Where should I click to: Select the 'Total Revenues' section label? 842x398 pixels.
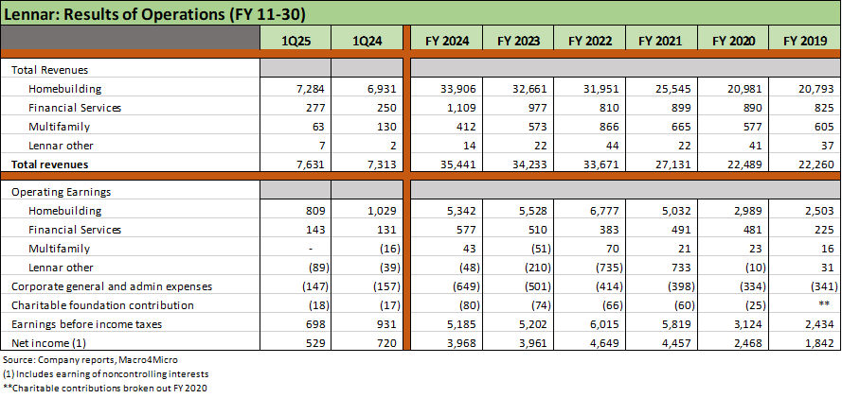point(49,70)
